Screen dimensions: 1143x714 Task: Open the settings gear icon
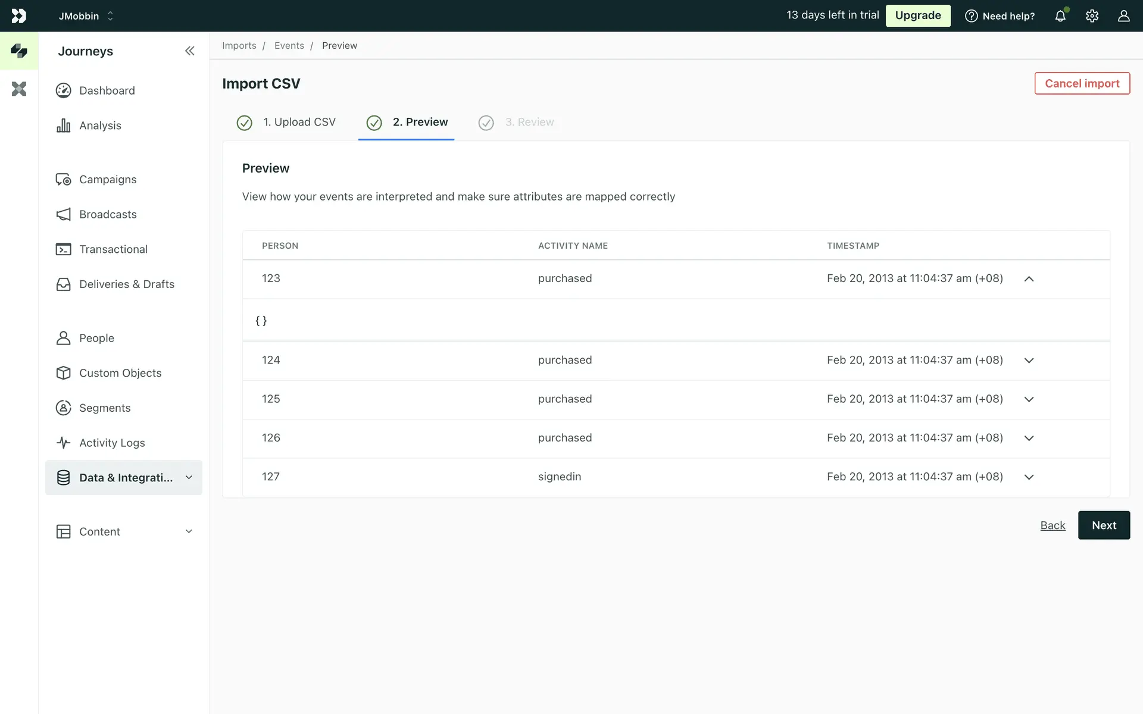click(1092, 16)
